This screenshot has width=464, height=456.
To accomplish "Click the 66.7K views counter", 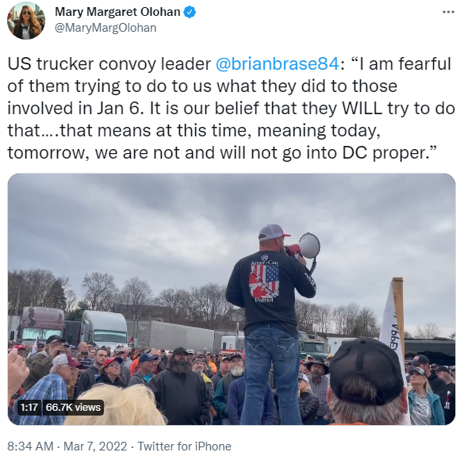I will click(74, 407).
